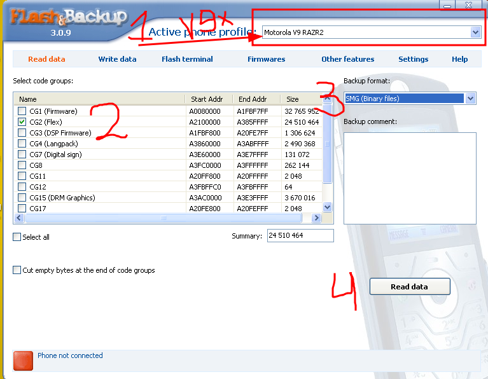Minimize the Flash&Backup window

coord(447,5)
